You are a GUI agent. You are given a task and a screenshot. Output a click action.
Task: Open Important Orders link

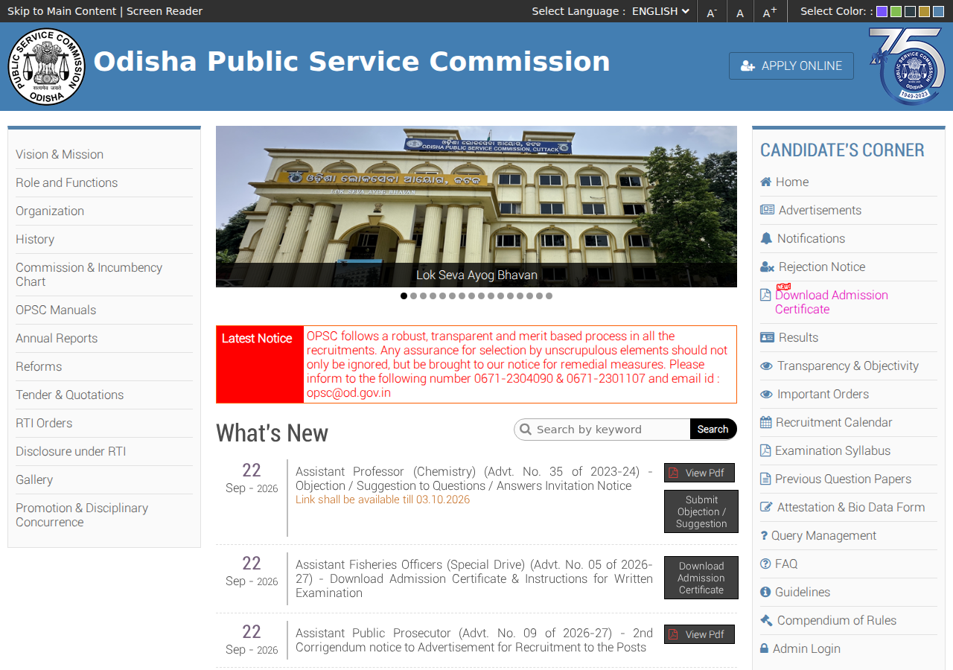(x=823, y=395)
